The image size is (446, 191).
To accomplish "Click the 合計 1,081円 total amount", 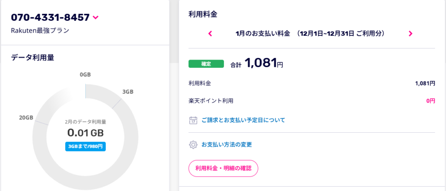I will [257, 63].
